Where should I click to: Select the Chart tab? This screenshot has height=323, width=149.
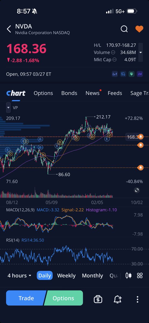(16, 93)
